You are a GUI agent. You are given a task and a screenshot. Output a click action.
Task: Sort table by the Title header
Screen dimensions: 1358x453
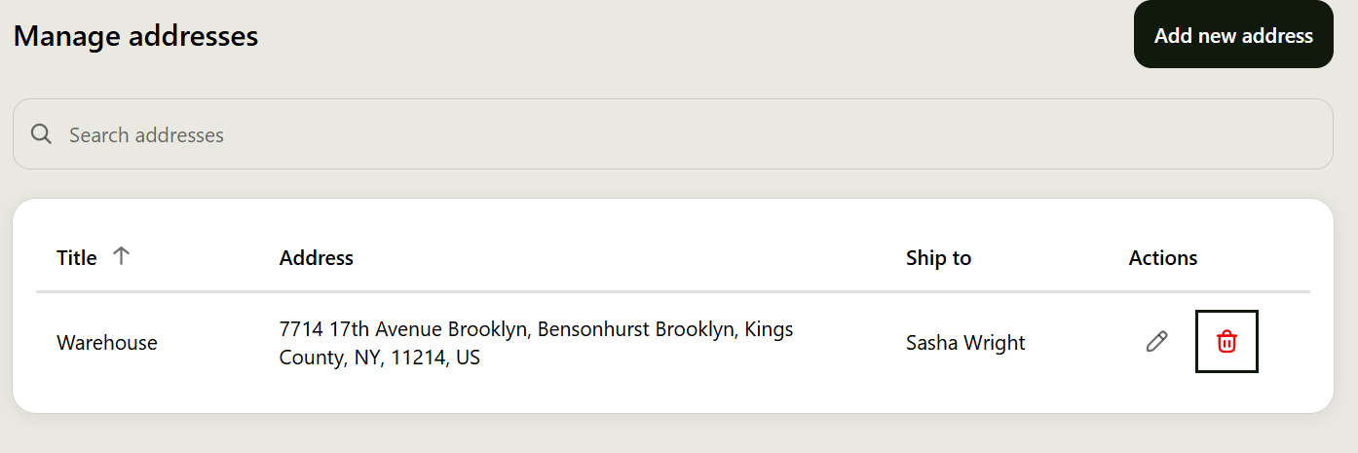pyautogui.click(x=76, y=257)
